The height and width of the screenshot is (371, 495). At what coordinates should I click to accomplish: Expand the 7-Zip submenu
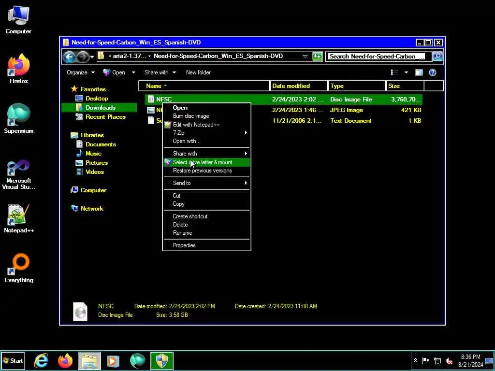[x=206, y=133]
